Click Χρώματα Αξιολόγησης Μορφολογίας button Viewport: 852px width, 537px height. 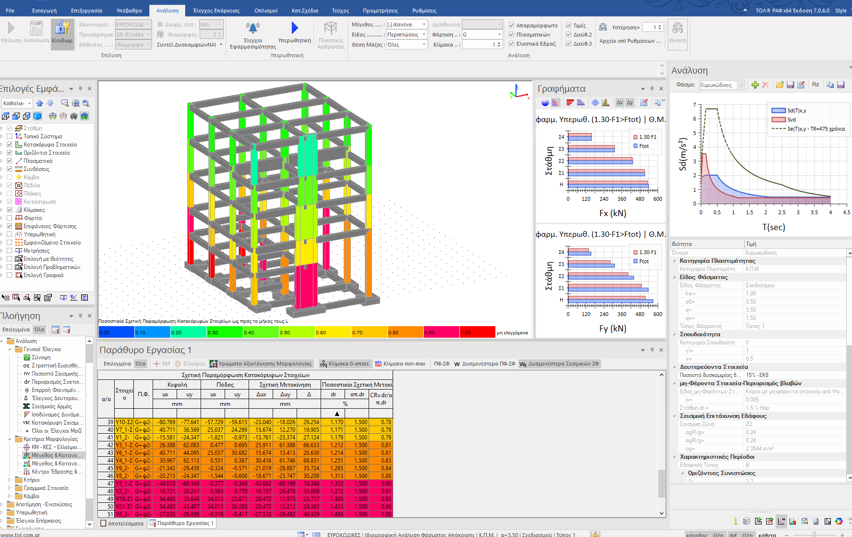coord(262,364)
